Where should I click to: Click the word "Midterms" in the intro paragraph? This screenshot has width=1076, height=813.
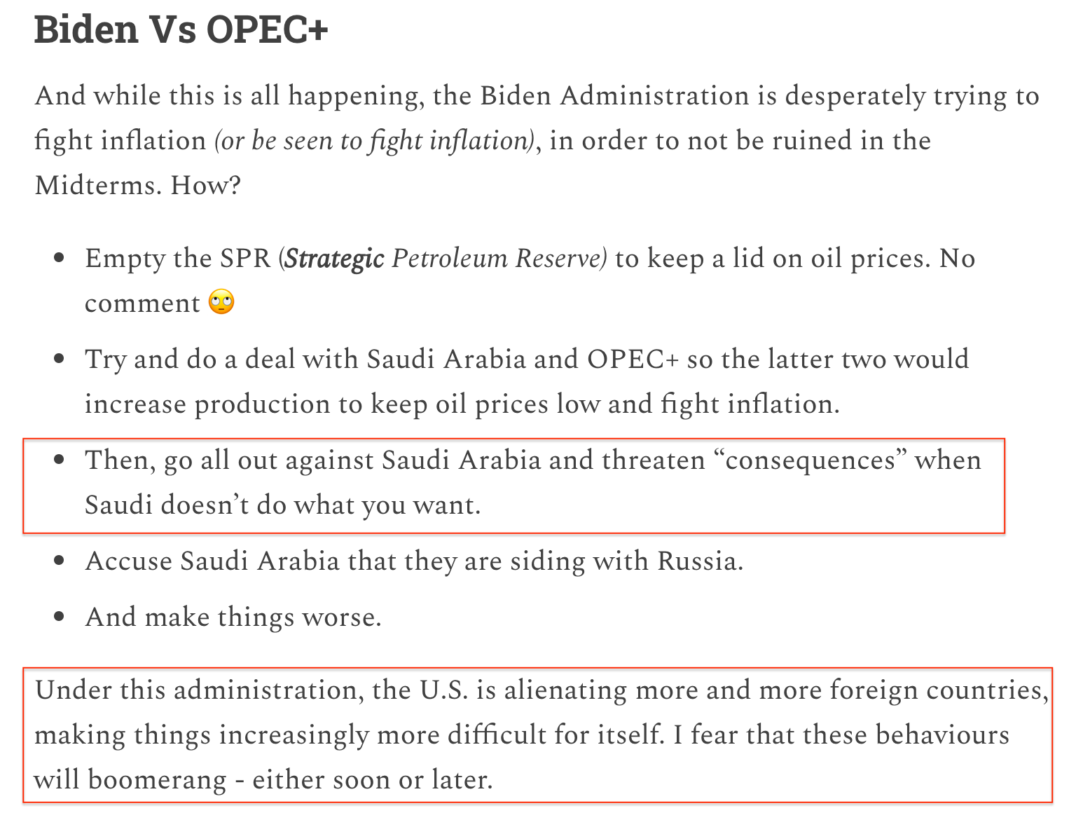98,186
